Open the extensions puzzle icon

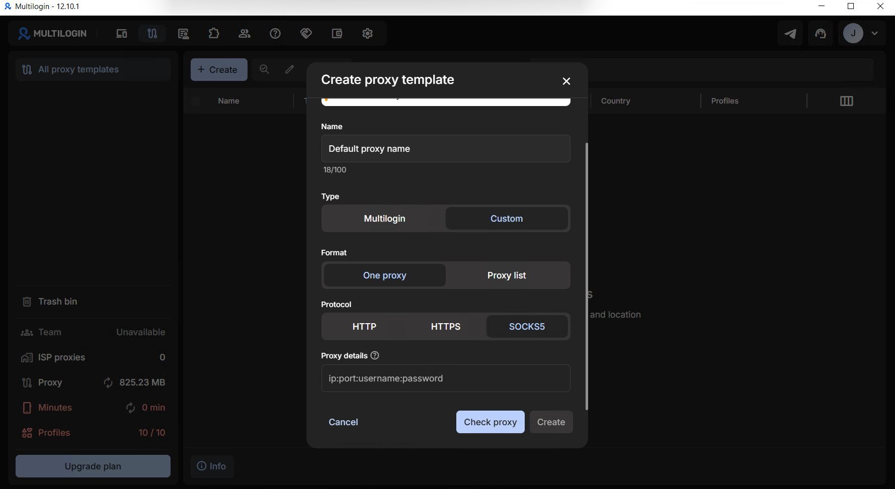214,34
